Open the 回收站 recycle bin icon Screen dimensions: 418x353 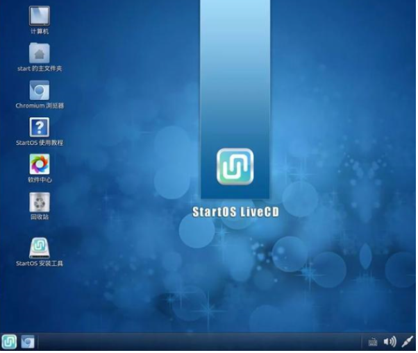(x=39, y=202)
